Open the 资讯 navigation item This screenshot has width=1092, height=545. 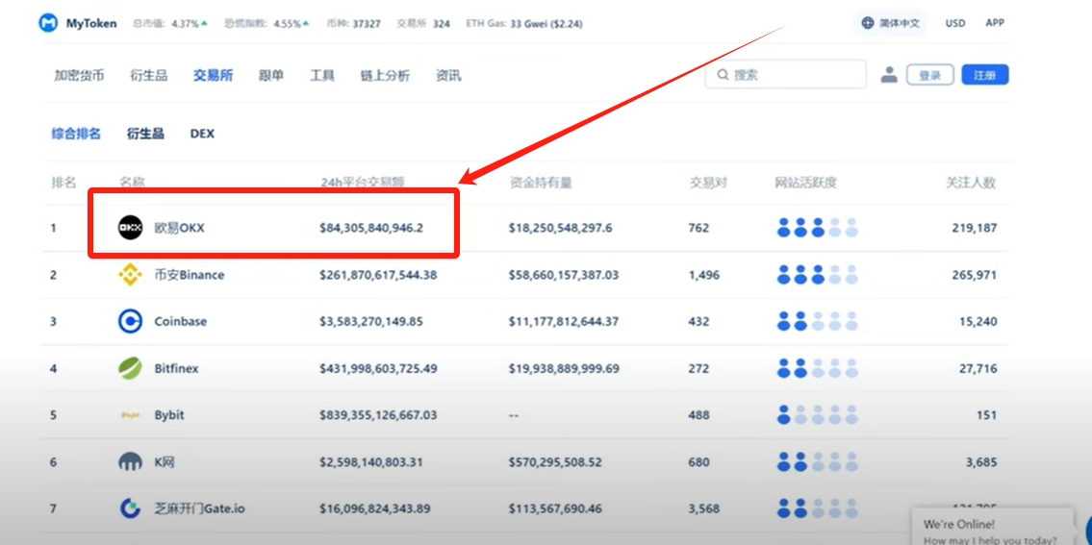[447, 76]
